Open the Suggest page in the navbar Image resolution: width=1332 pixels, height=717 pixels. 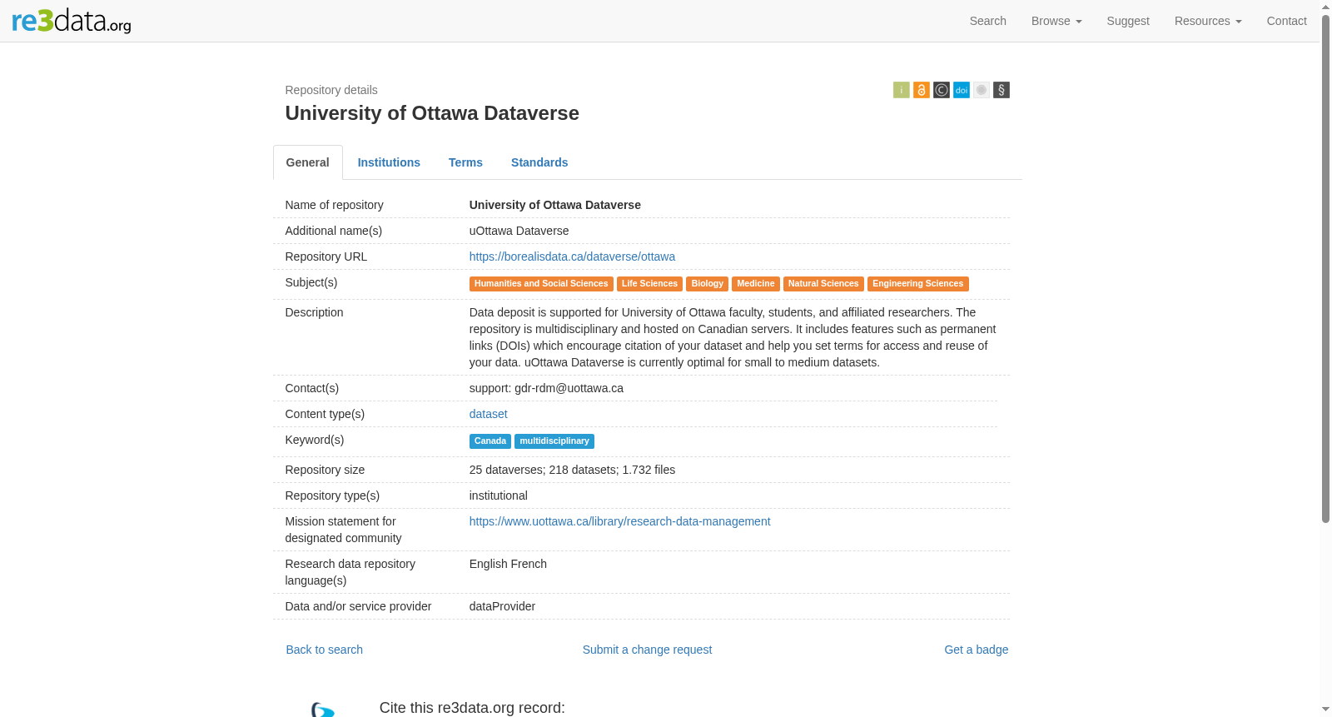coord(1128,21)
